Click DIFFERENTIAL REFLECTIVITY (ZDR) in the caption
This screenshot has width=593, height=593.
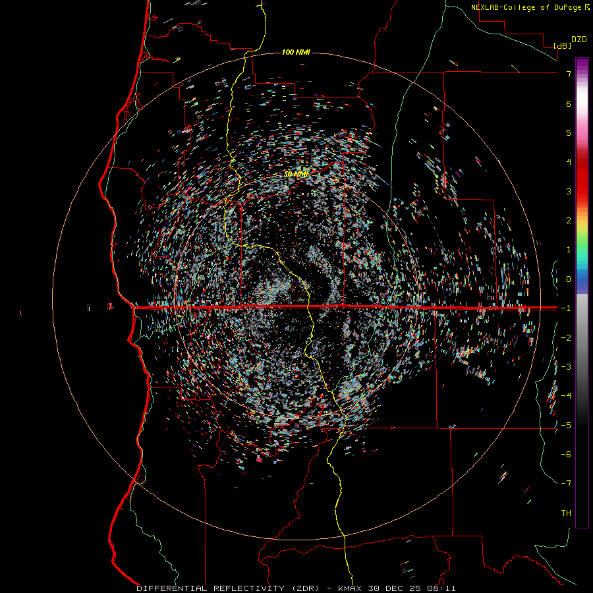pos(228,588)
